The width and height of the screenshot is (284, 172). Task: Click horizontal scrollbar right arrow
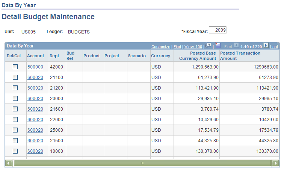click(275, 163)
